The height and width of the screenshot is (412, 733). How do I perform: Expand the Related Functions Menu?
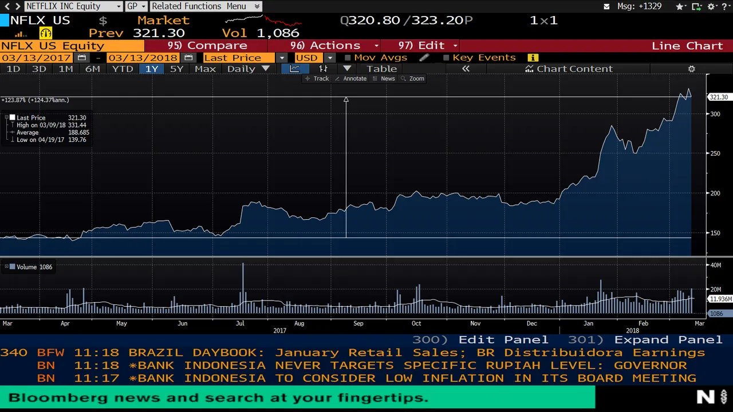[x=206, y=6]
